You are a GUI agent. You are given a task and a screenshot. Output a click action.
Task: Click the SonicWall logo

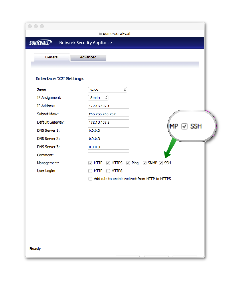coord(41,42)
